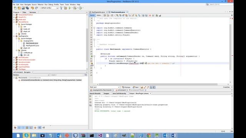Click the New File toolbar icon
Image resolution: width=246 pixels, height=138 pixels.
(x=15, y=8)
